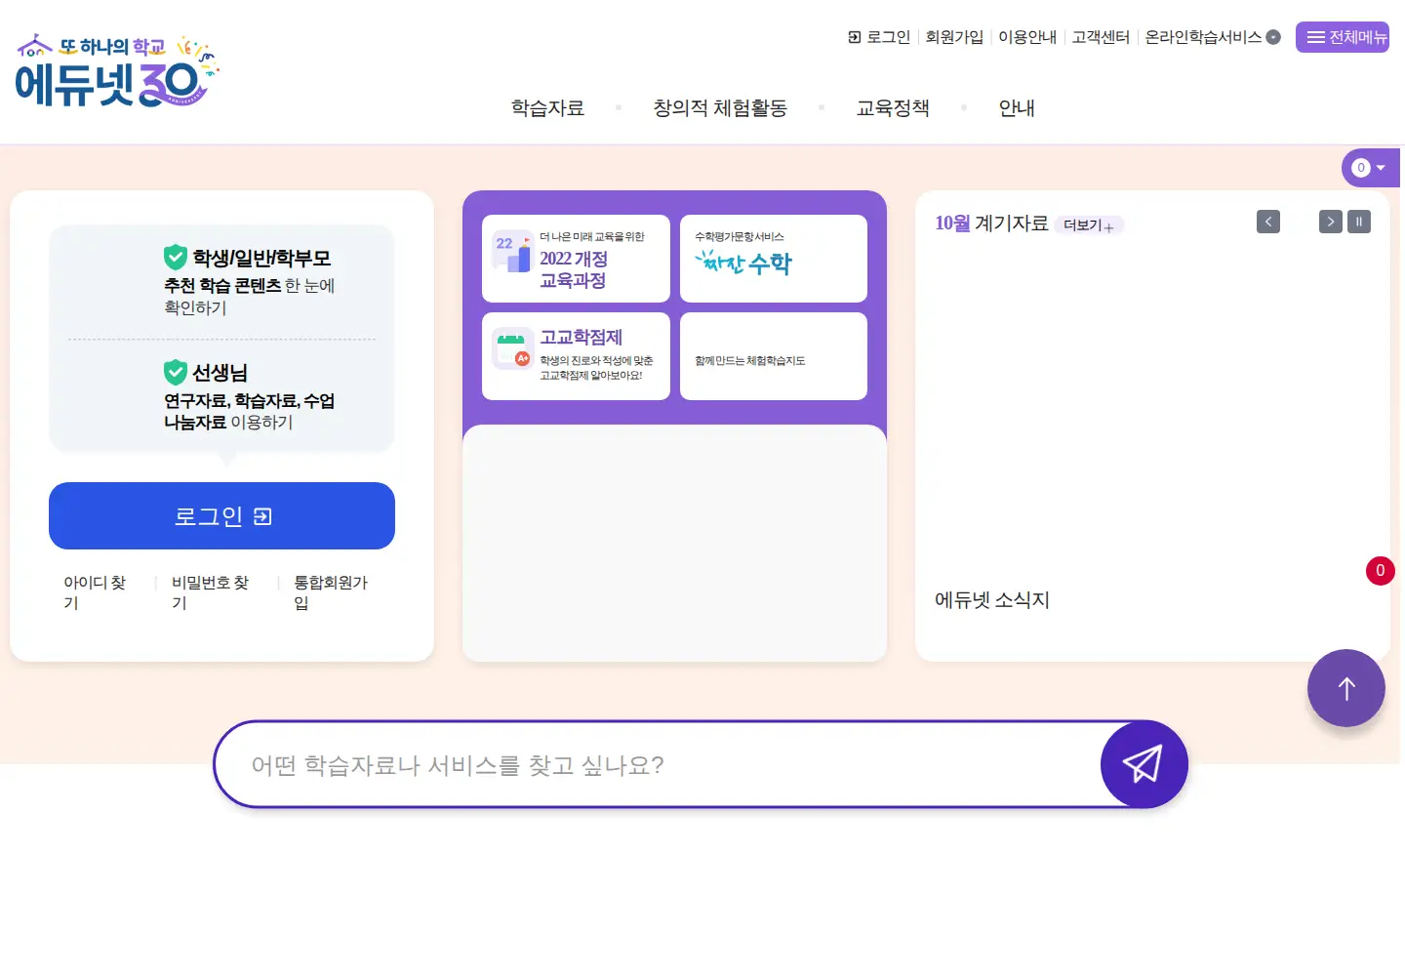Expand the purple counter dropdown tab
The height and width of the screenshot is (976, 1405).
coord(1370,168)
